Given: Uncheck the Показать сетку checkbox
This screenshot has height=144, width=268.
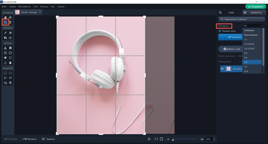Looking at the screenshot, I should 220,31.
